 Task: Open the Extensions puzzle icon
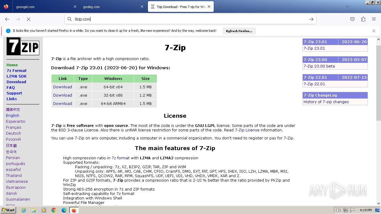click(x=363, y=19)
